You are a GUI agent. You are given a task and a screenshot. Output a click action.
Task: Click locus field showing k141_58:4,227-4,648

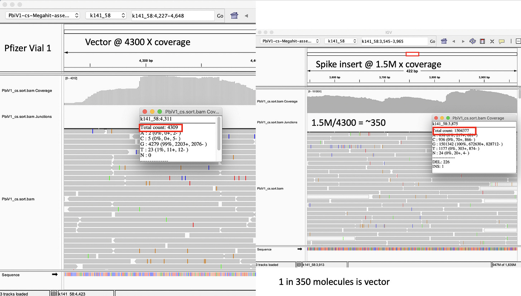[x=172, y=16]
